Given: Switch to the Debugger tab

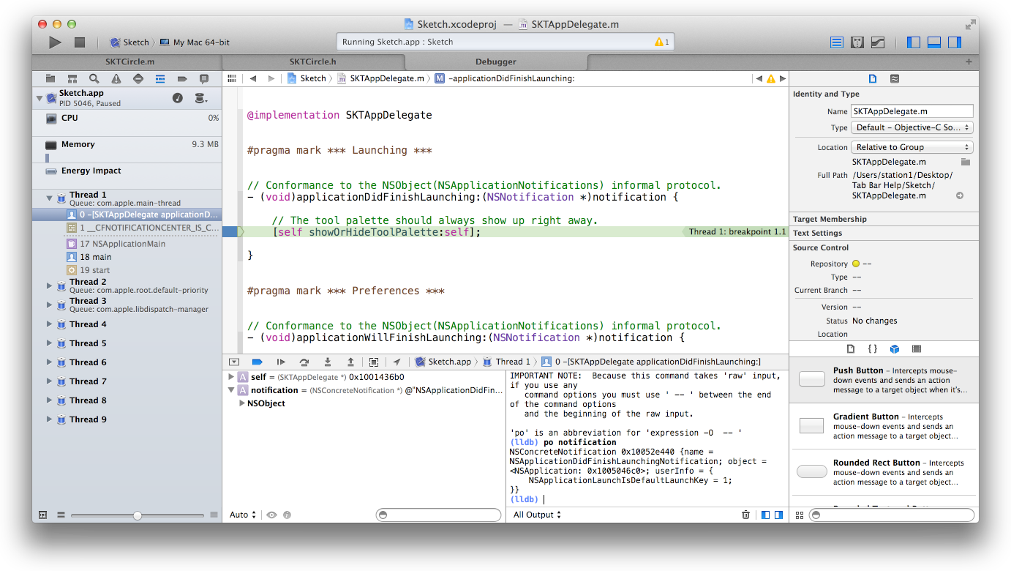Looking at the screenshot, I should (x=496, y=62).
